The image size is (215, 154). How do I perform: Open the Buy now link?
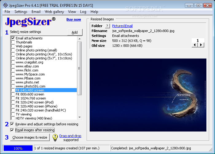pos(74,19)
